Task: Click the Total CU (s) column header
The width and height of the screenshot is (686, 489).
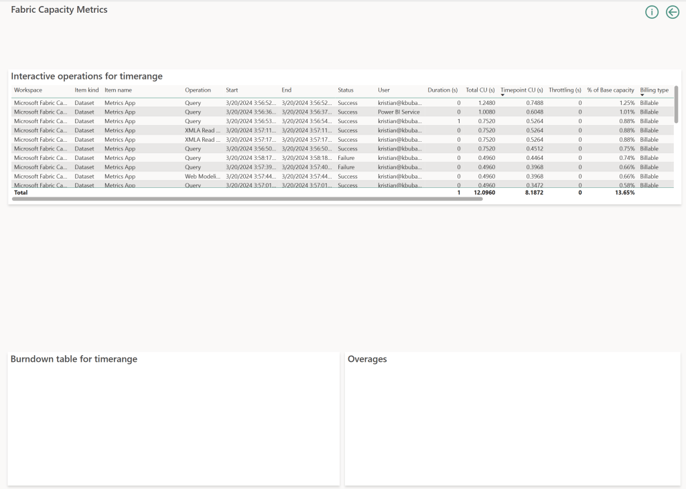Action: point(480,90)
